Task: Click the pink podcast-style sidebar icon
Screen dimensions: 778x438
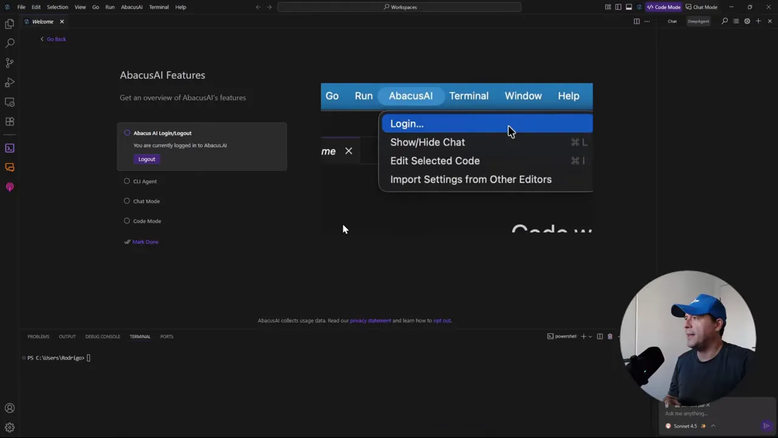Action: [x=10, y=187]
